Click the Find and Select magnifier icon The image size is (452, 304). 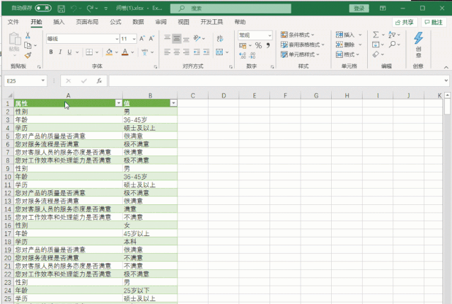pos(392,45)
